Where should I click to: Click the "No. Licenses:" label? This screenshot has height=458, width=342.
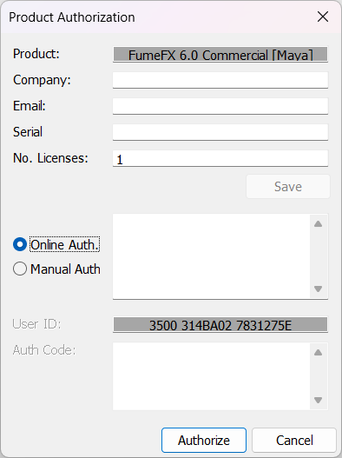[50, 158]
